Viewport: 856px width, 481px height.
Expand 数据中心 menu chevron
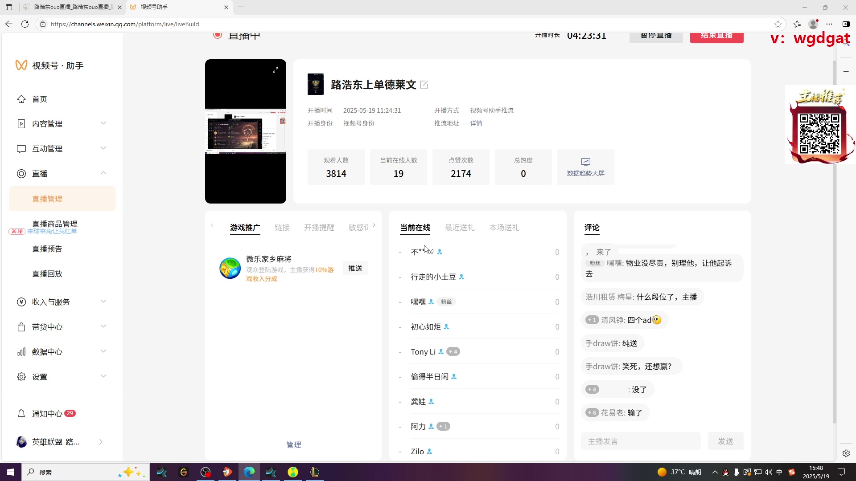coord(103,351)
